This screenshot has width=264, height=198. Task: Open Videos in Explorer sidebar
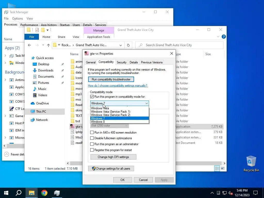click(43, 95)
